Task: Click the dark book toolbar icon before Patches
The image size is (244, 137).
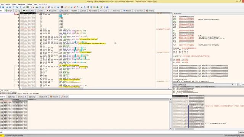Action: point(62,7)
